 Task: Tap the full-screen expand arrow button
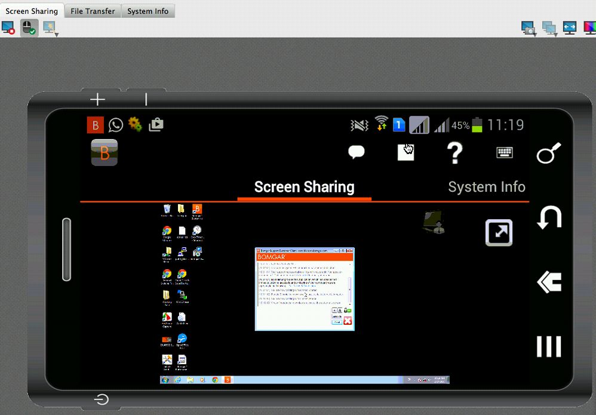coord(499,233)
